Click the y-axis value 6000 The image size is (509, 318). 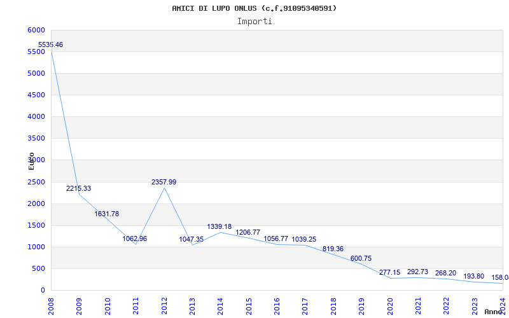[36, 30]
